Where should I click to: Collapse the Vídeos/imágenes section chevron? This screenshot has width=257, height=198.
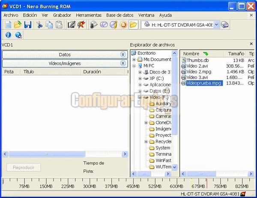tap(123, 63)
